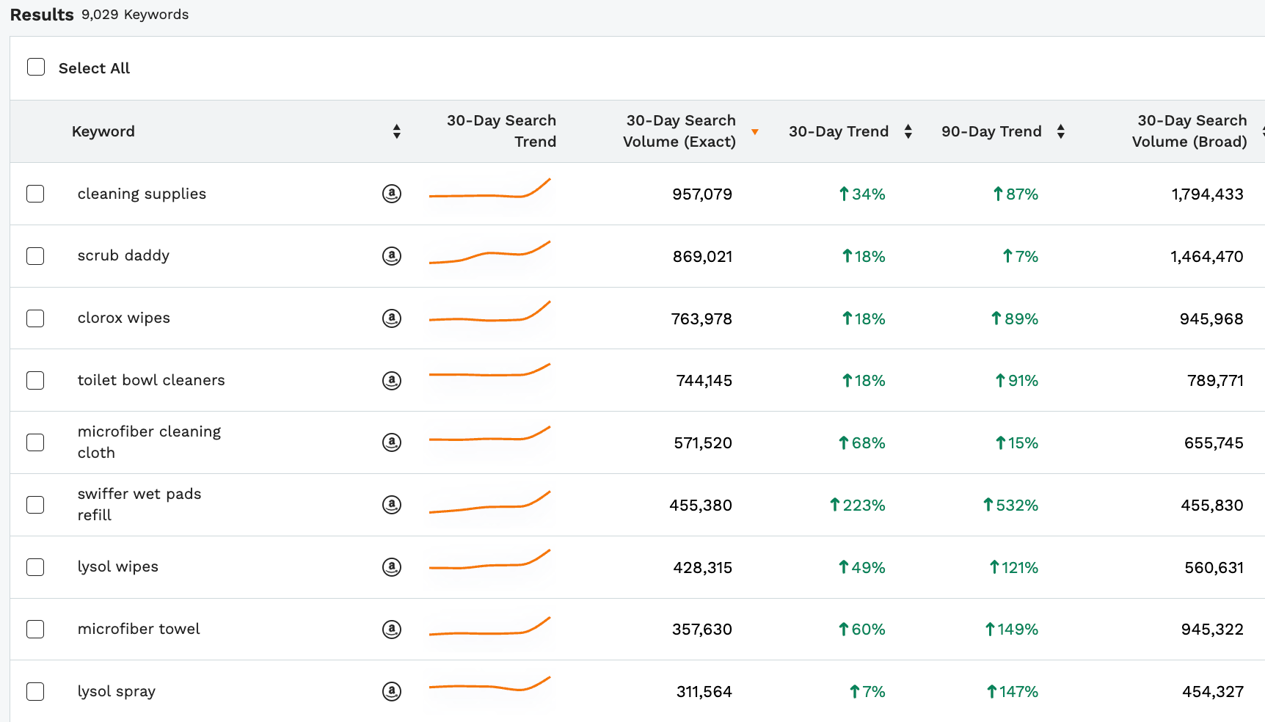Viewport: 1265px width, 722px height.
Task: Click exact volume 957,079
Action: [x=702, y=194]
